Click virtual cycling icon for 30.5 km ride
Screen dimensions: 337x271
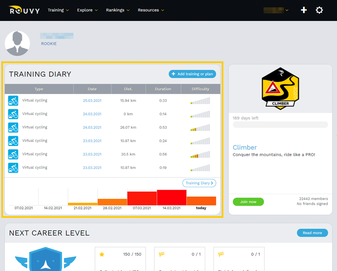click(13, 154)
